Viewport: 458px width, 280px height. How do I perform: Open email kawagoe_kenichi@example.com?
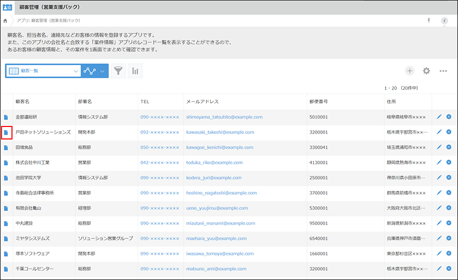coord(220,147)
